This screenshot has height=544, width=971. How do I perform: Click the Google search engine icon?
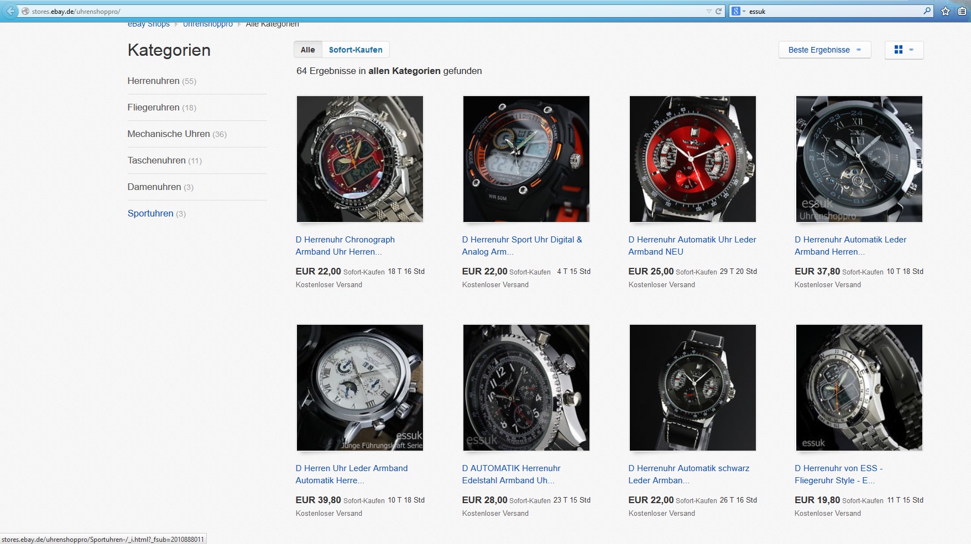tap(735, 11)
